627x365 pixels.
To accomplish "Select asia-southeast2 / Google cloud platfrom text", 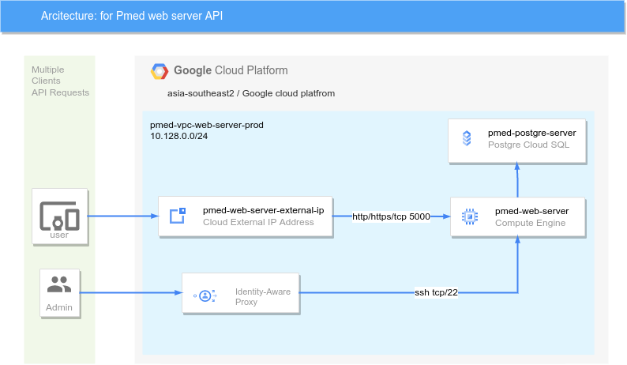I will (x=251, y=93).
